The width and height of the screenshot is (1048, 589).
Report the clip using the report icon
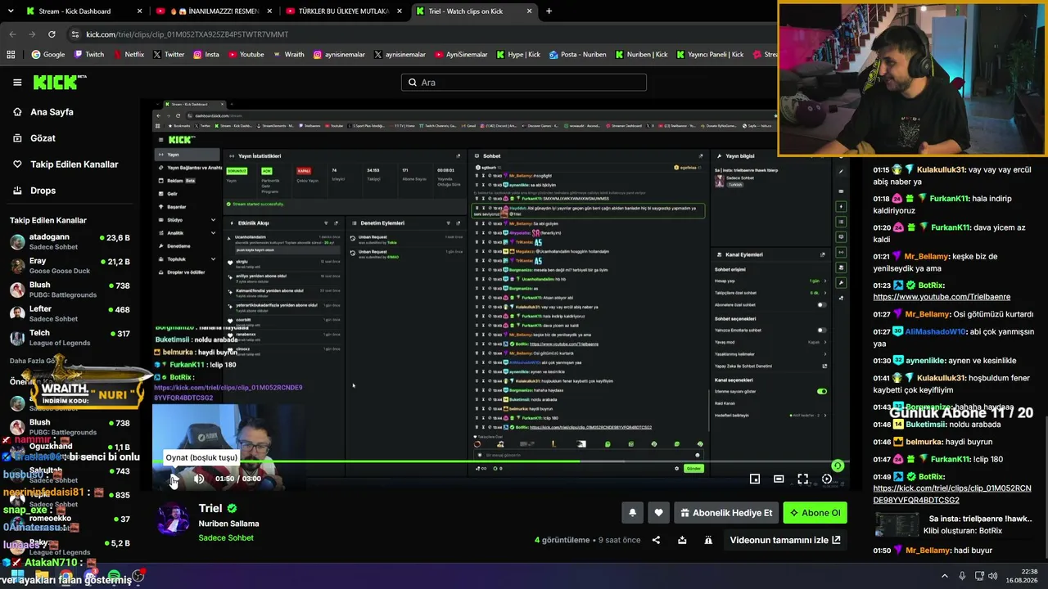tap(708, 540)
